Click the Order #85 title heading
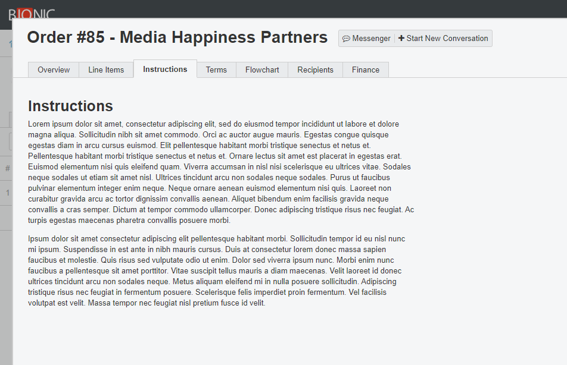This screenshot has height=365, width=567. (x=177, y=37)
